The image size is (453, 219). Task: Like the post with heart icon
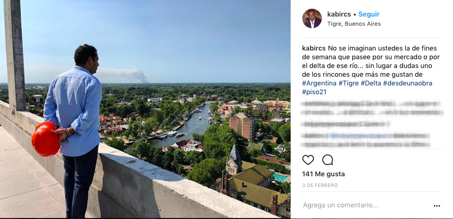click(308, 160)
